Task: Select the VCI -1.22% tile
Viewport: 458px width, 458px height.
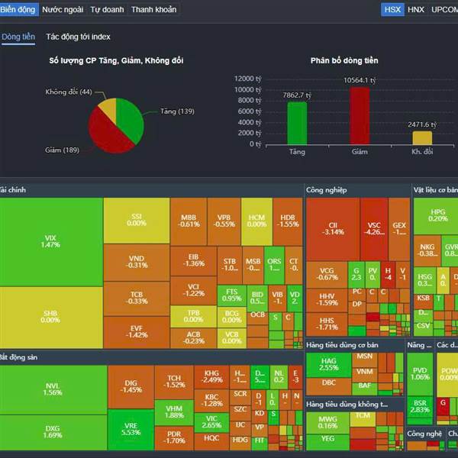Action: click(x=193, y=291)
